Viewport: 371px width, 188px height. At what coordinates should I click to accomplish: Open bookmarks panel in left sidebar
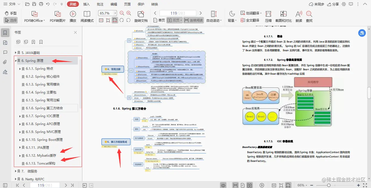(5, 33)
